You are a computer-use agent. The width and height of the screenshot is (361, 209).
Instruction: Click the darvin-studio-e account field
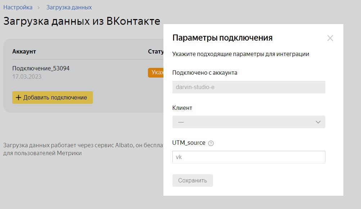[248, 87]
